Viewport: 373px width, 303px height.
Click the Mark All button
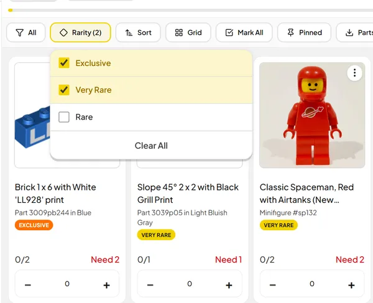tap(244, 32)
